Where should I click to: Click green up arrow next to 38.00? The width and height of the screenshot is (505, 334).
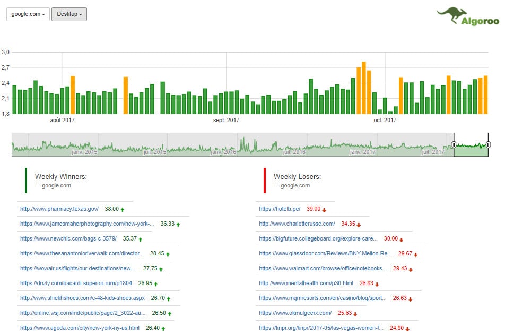[123, 210]
